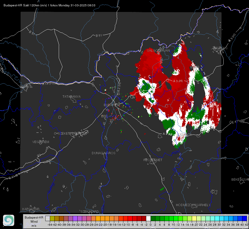
Task: Click the A 4 (H) road label
Action: [168, 134]
